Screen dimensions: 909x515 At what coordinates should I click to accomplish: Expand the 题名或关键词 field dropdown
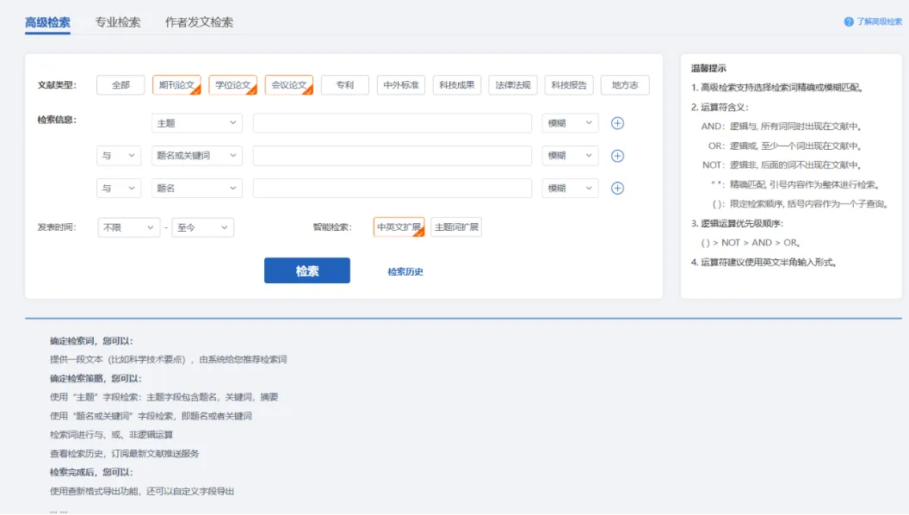(197, 156)
